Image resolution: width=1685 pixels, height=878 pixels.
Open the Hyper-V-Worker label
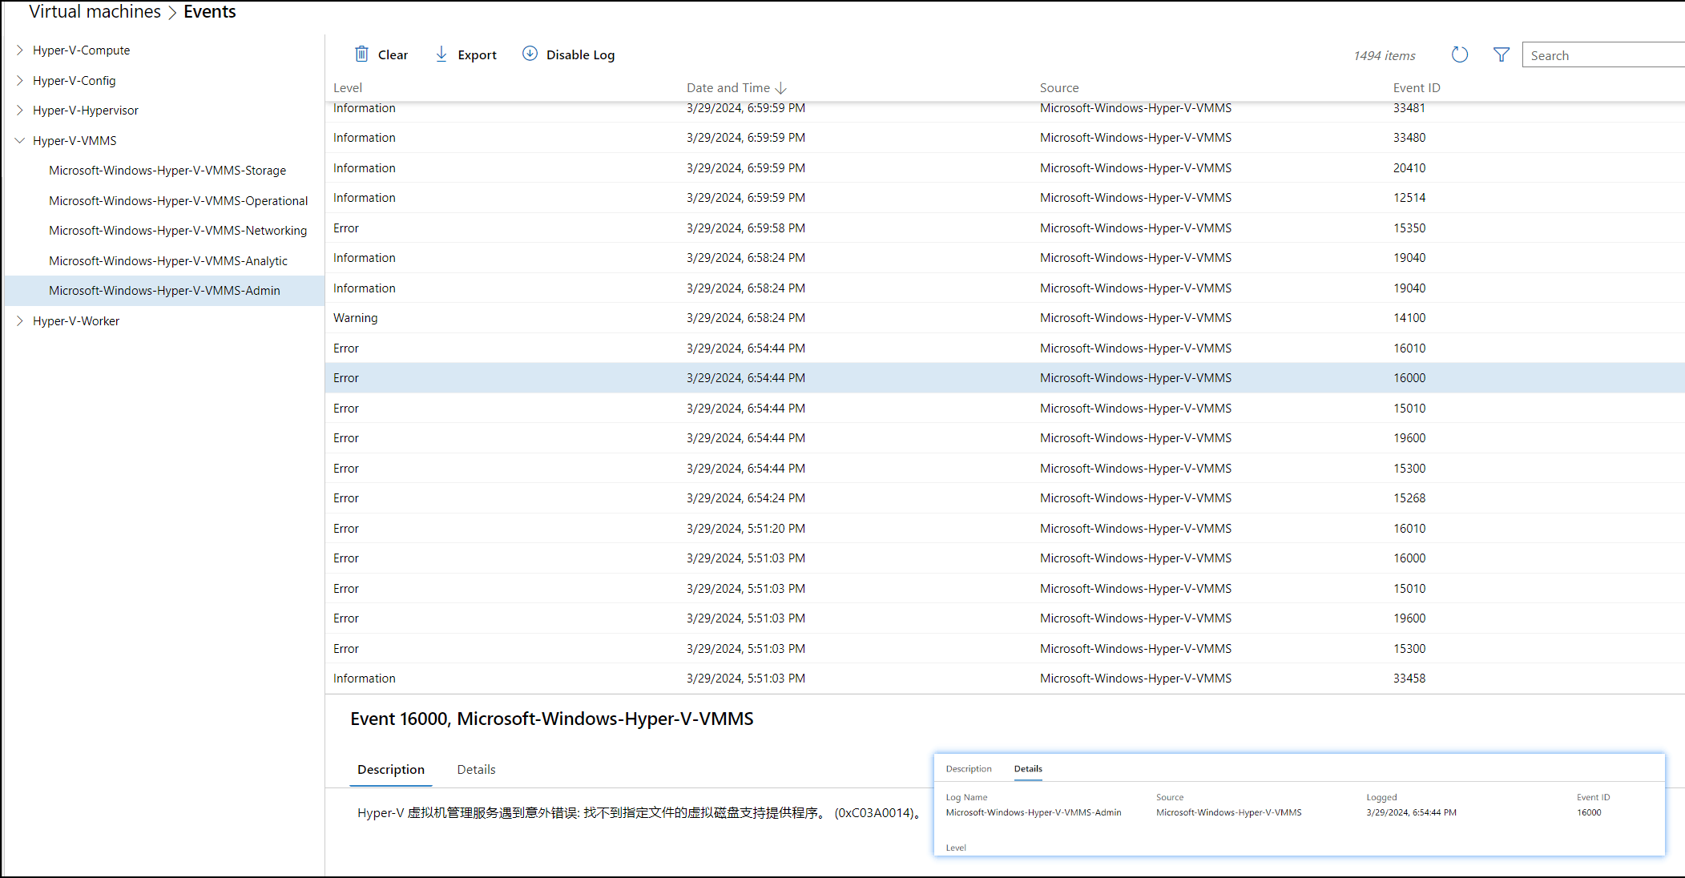[x=76, y=320]
